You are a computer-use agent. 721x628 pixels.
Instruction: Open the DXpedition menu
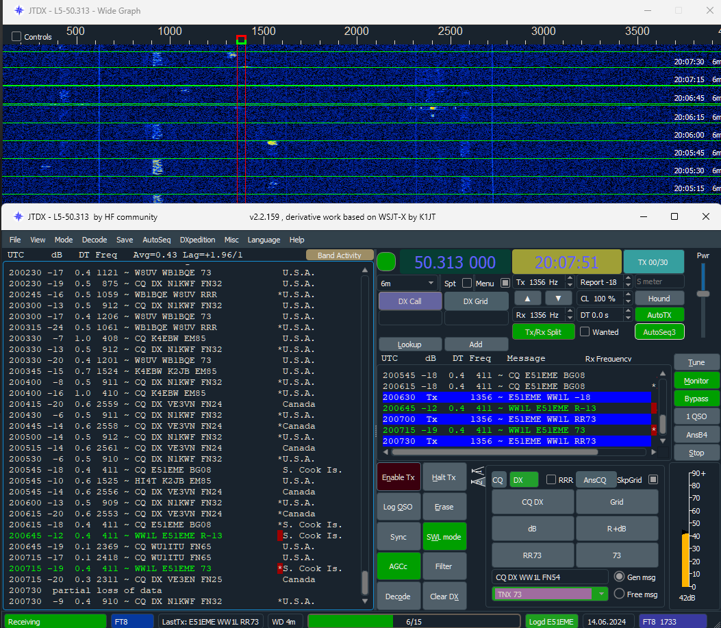[x=197, y=240]
